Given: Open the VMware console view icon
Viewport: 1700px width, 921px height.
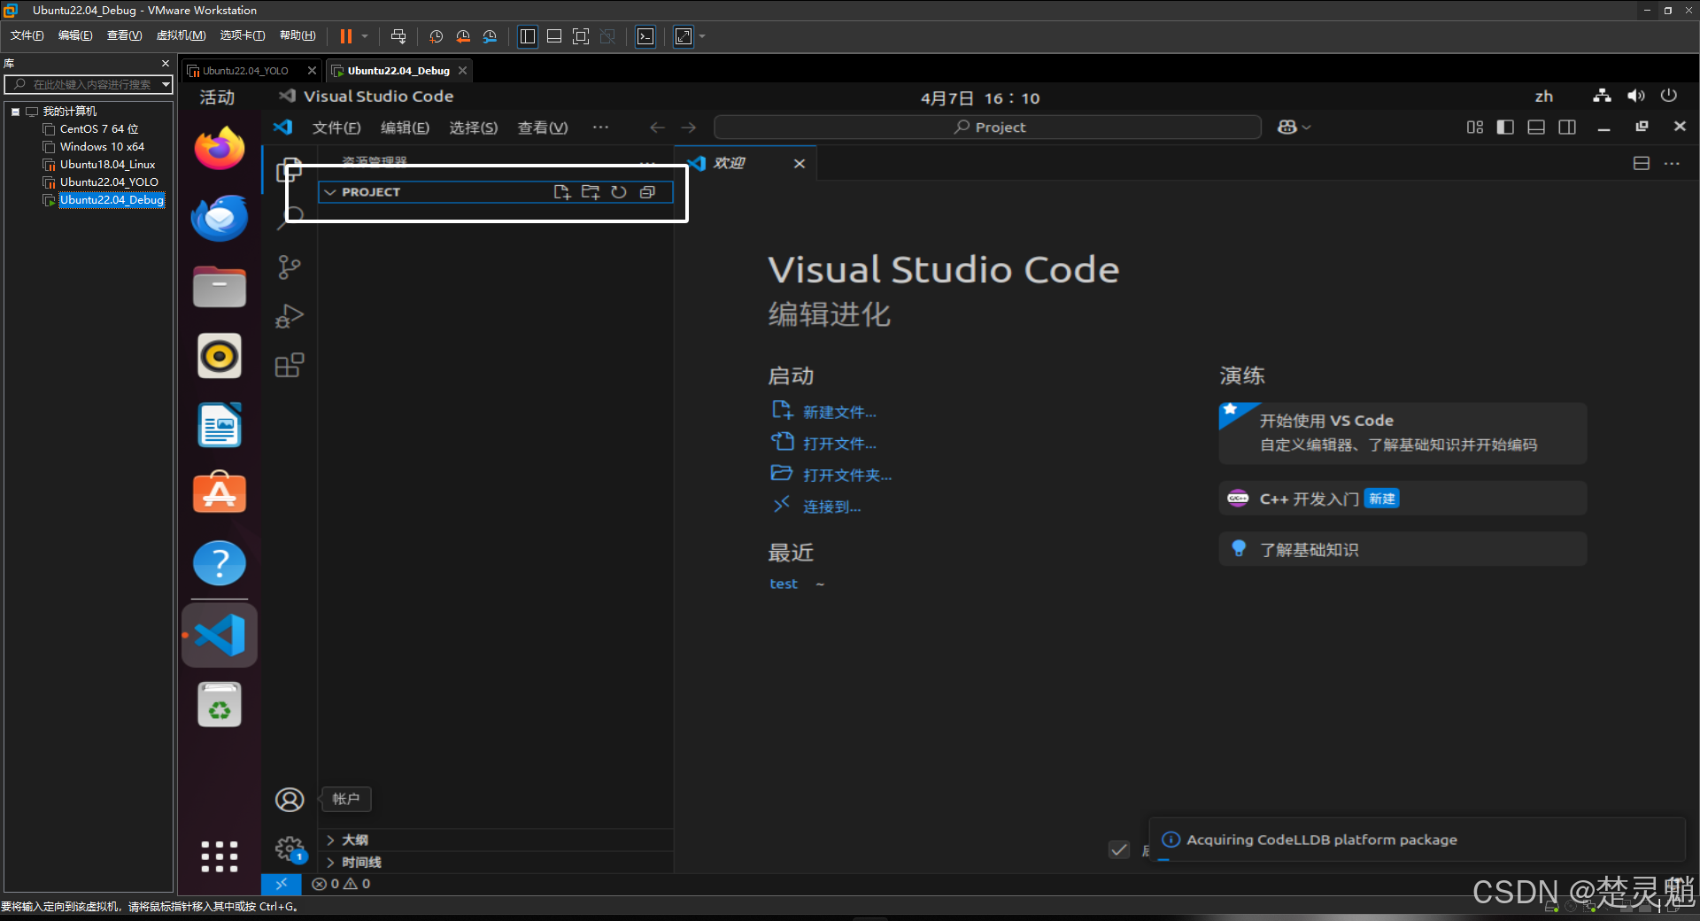Looking at the screenshot, I should tap(645, 36).
